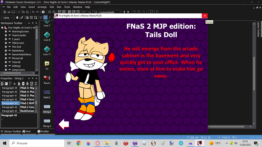Open the 12 - CustomNight frame dropdown
This screenshot has width=262, height=147.
click(120, 12)
